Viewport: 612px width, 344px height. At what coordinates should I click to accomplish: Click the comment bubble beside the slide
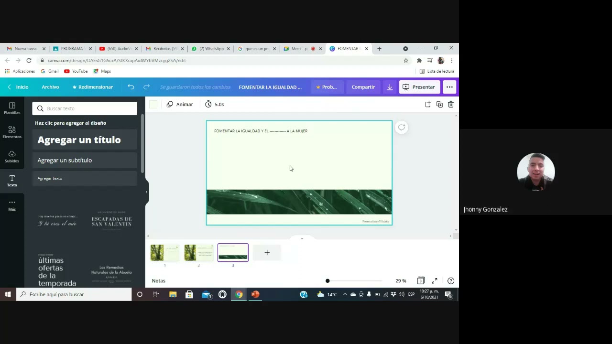(402, 127)
